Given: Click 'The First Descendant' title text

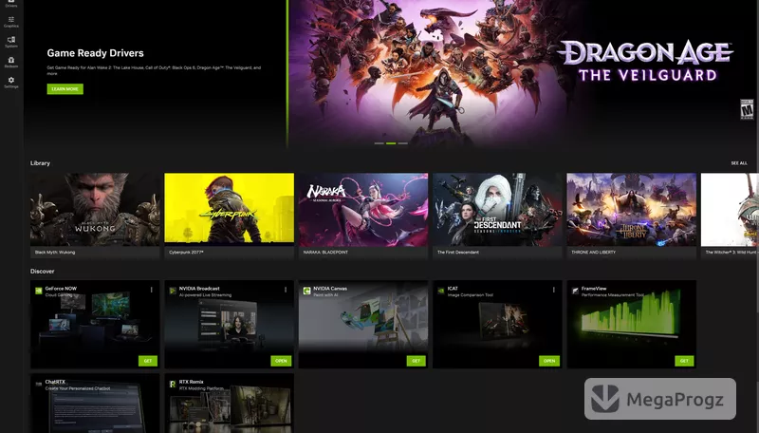Looking at the screenshot, I should point(458,253).
